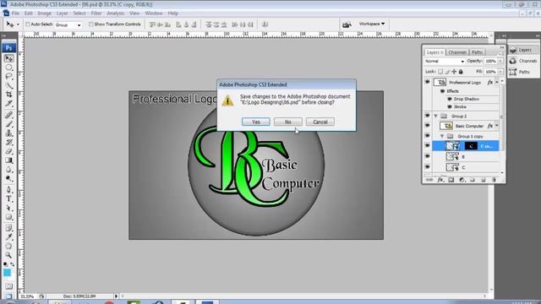The image size is (541, 304).
Task: Hide the Group 2 layer group
Action: pos(427,116)
